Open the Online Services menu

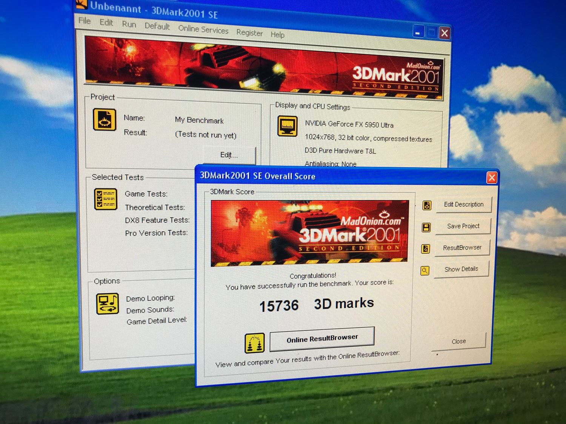point(203,29)
